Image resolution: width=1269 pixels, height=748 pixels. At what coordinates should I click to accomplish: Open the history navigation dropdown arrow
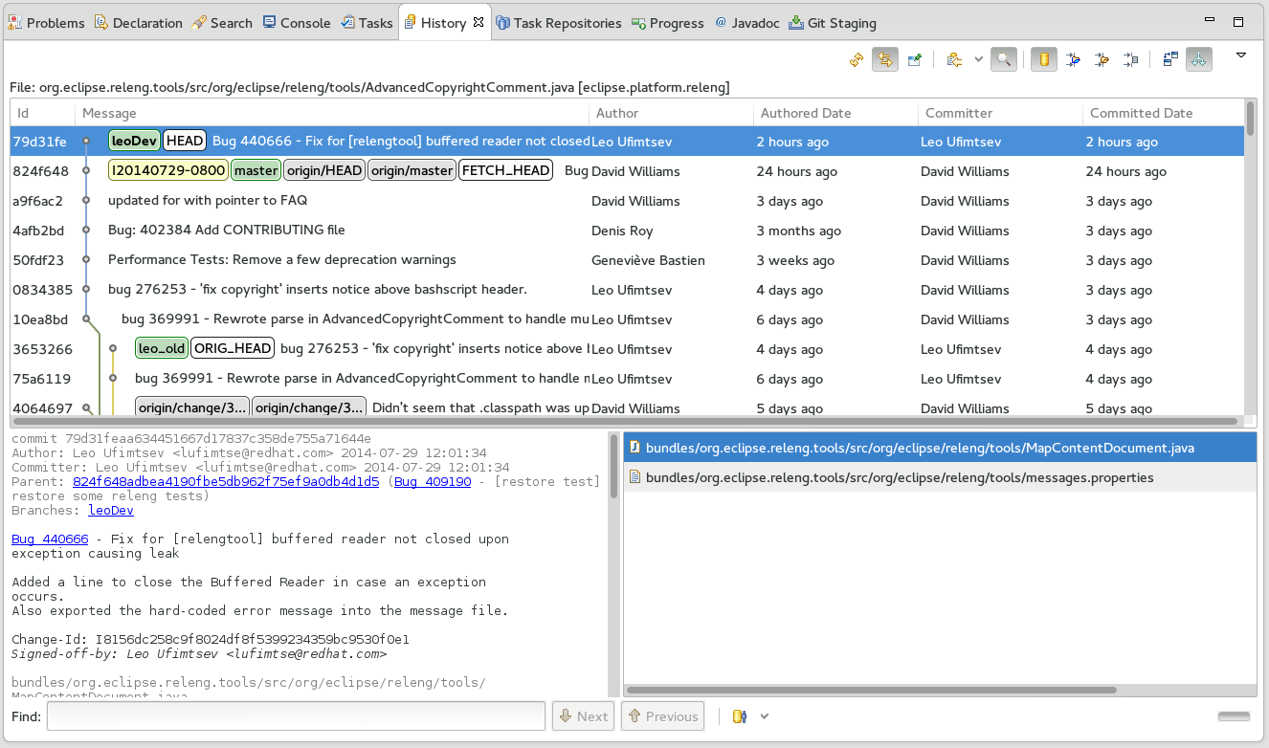coord(977,60)
